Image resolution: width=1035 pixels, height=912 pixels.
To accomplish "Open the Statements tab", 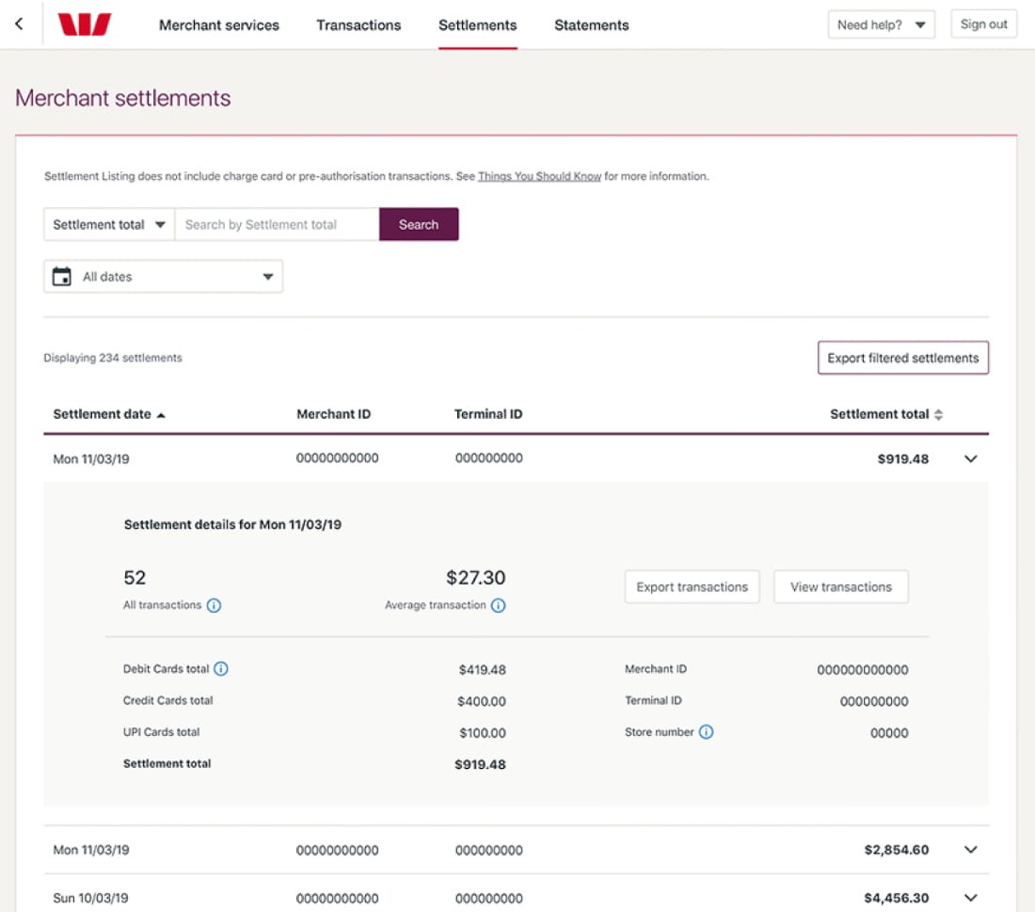I will (x=592, y=25).
